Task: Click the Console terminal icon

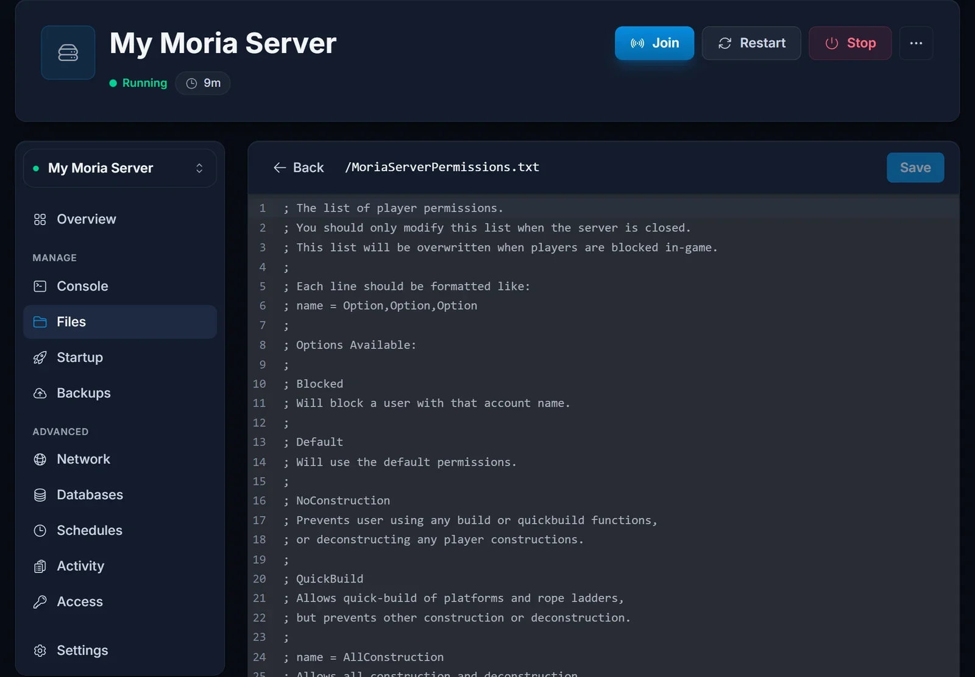Action: [40, 286]
